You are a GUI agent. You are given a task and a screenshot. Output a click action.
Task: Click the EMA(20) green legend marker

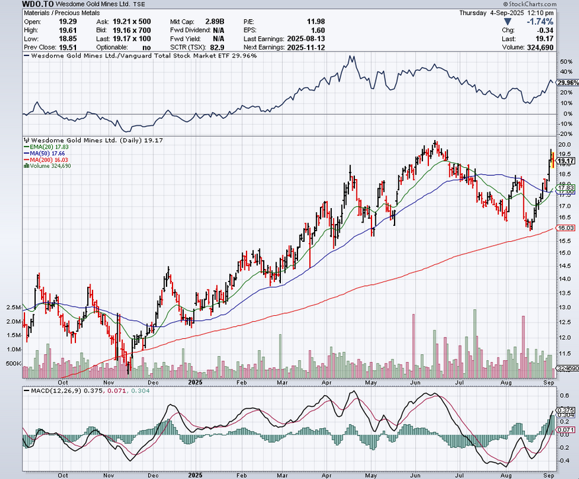coord(26,147)
